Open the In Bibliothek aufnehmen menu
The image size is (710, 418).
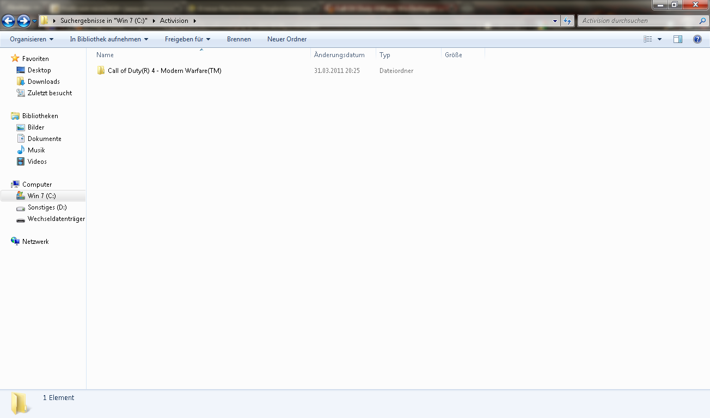coord(109,39)
